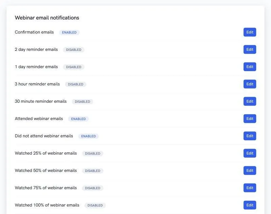Viewport: 271px width, 214px height.
Task: Click the ENABLED badge beside Confirmation emails
Action: click(69, 33)
